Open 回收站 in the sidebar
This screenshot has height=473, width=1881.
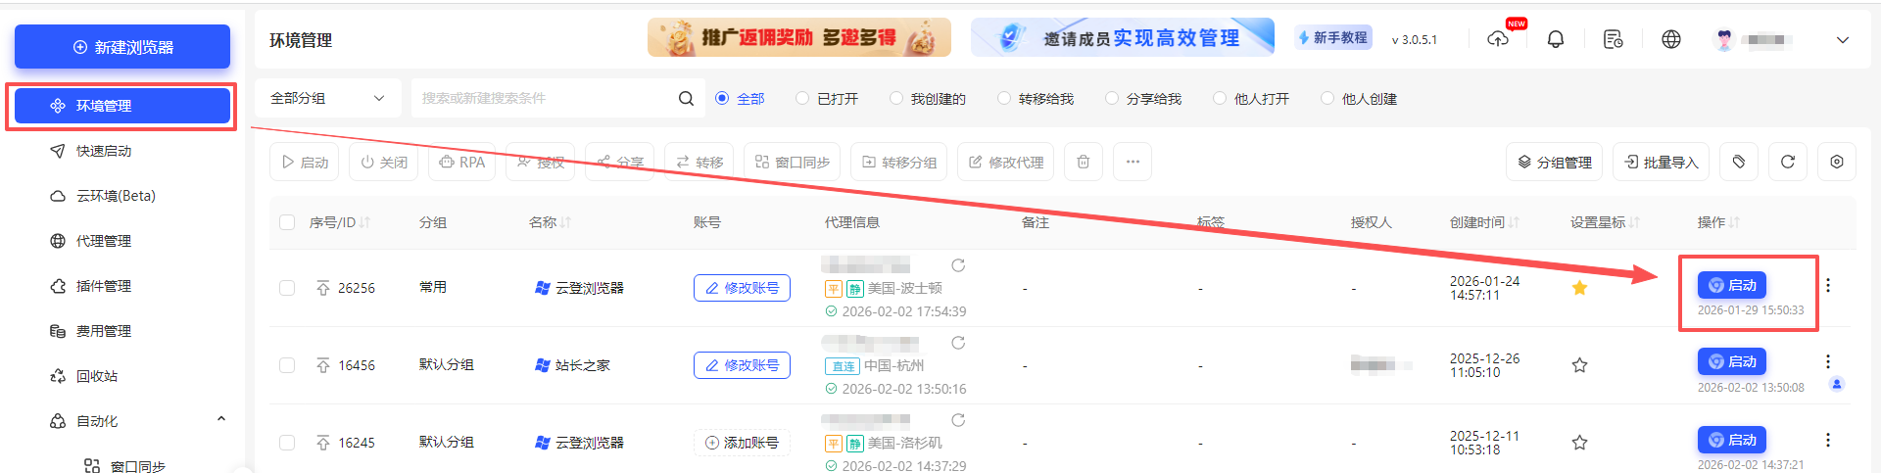point(97,376)
